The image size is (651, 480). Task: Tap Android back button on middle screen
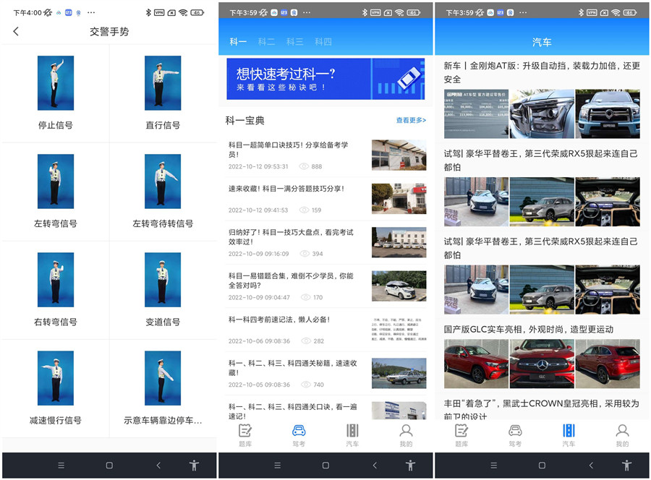375,466
